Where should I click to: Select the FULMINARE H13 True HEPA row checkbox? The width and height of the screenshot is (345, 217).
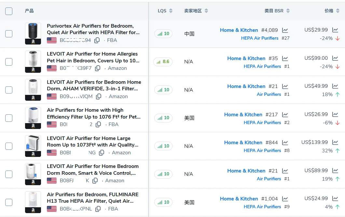(9, 202)
